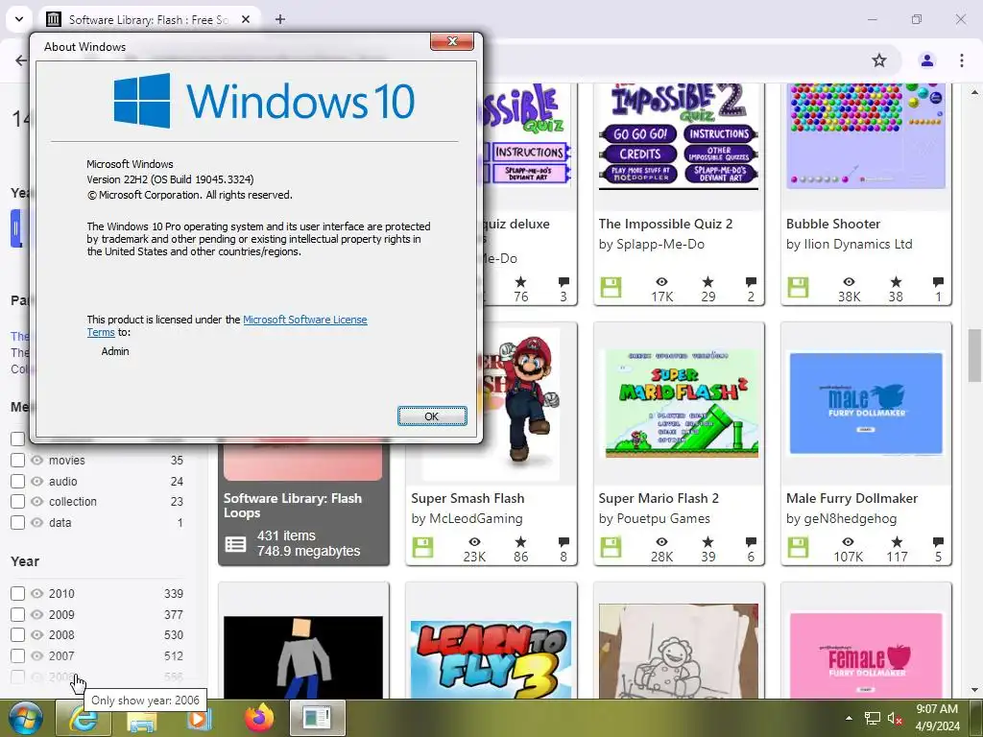Screen dimensions: 983x737
Task: Click reviews bubble on The Impossible Quiz 2
Action: click(751, 282)
